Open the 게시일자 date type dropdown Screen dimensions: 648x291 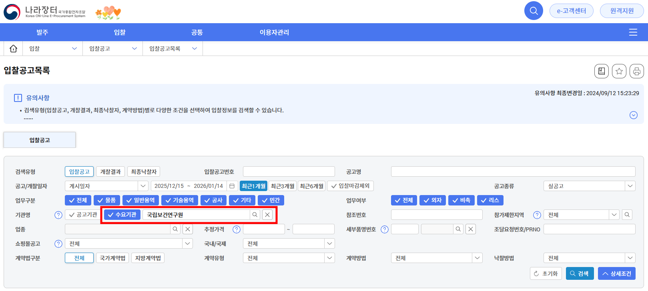click(x=106, y=186)
